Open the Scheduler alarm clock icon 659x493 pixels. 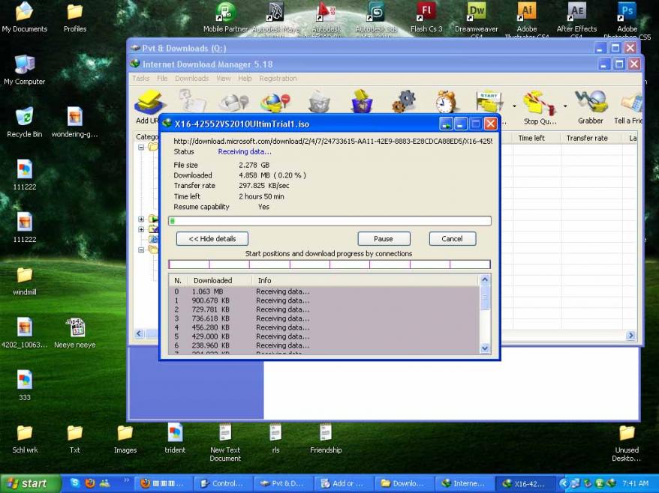point(446,102)
